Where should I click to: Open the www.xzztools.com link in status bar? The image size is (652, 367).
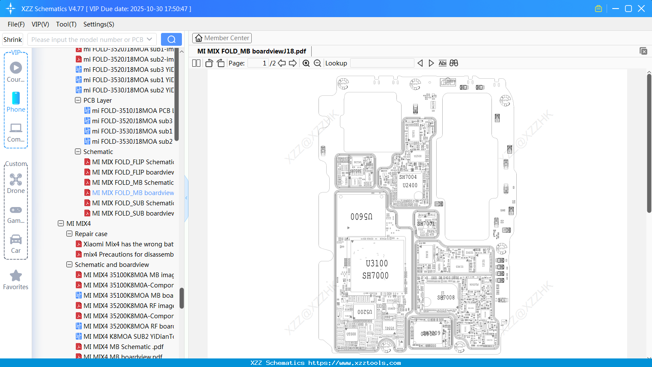(x=354, y=363)
